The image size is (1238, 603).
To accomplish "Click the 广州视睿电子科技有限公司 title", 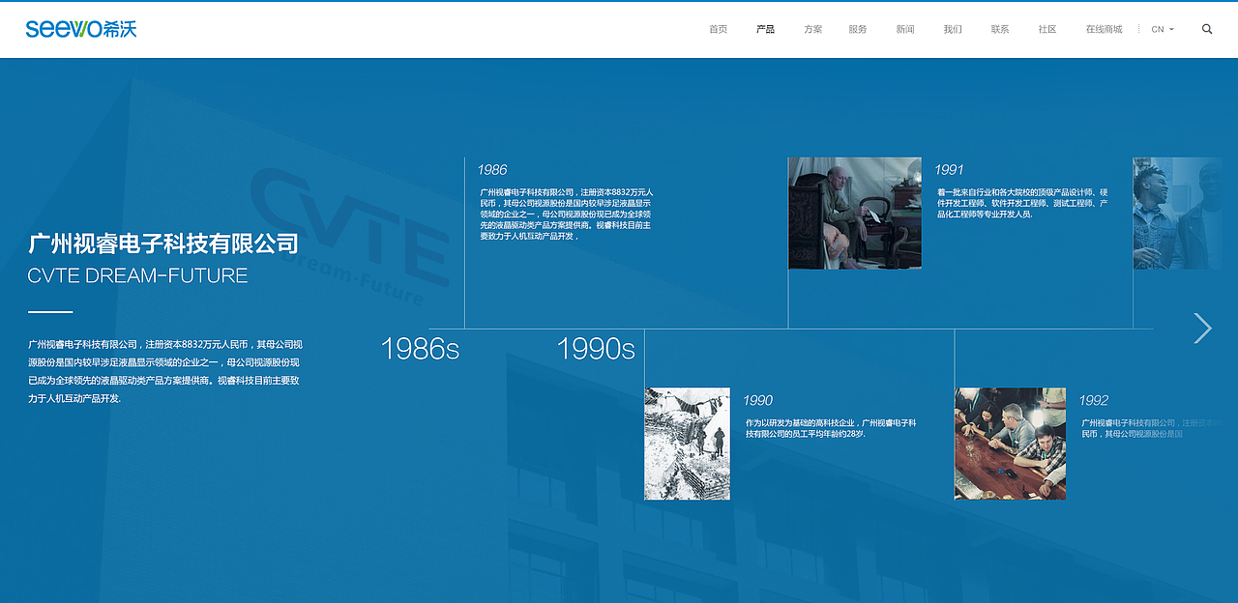I will [163, 244].
